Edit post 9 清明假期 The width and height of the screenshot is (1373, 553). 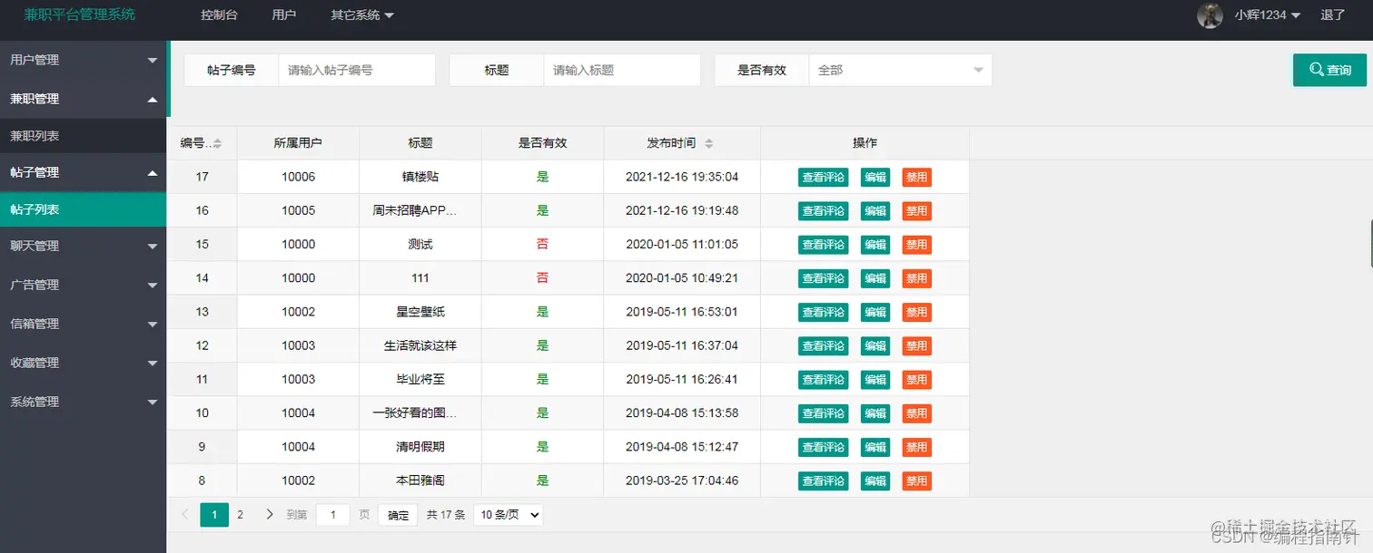pos(875,447)
